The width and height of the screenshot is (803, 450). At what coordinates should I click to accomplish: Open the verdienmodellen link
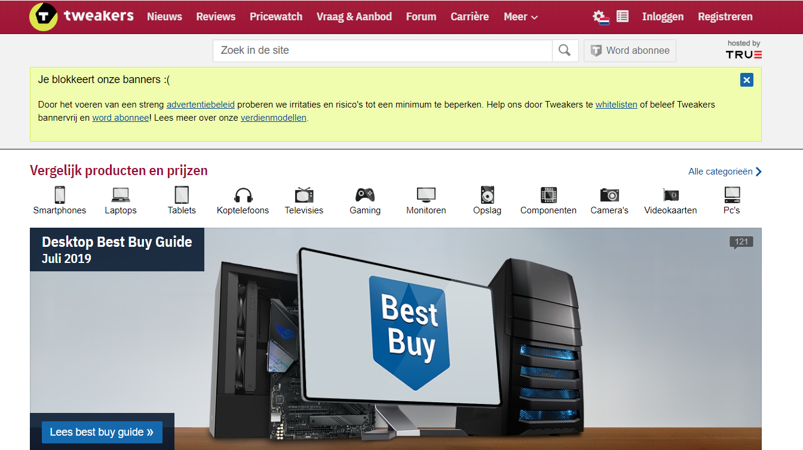pos(274,118)
